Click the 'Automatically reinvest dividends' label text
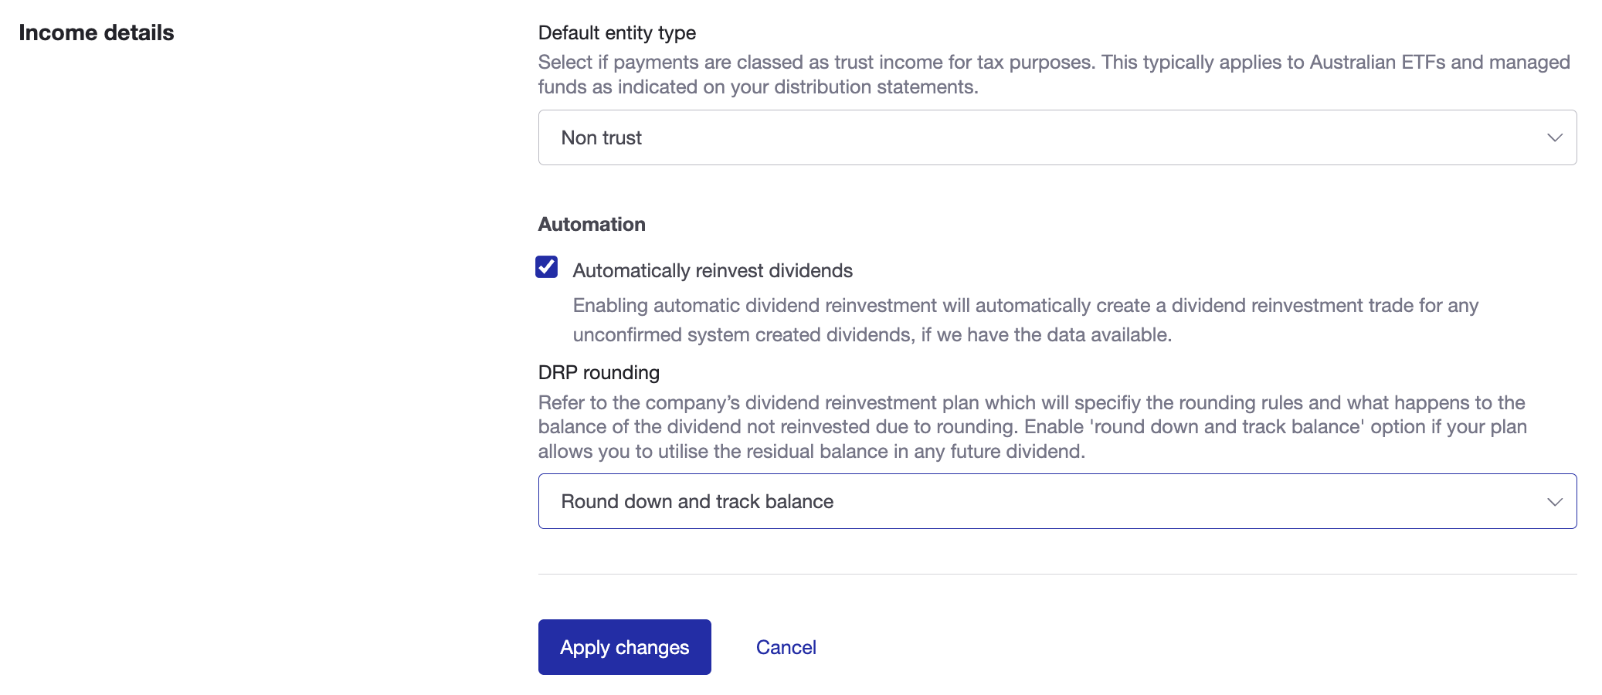The height and width of the screenshot is (695, 1602). click(712, 271)
